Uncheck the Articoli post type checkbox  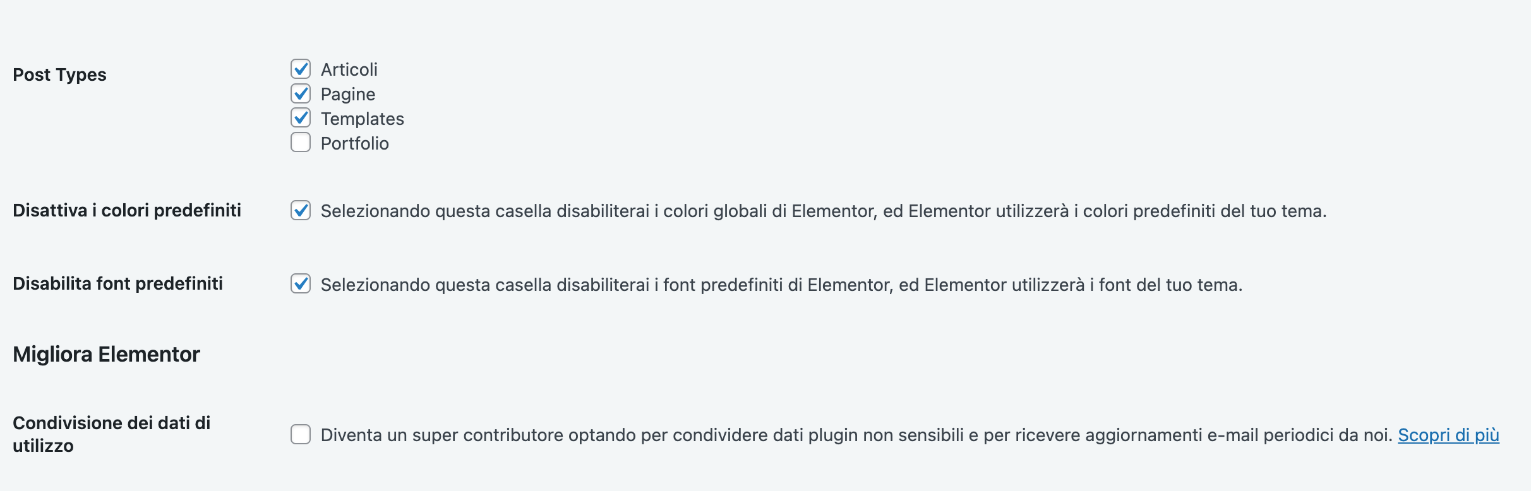pos(301,69)
